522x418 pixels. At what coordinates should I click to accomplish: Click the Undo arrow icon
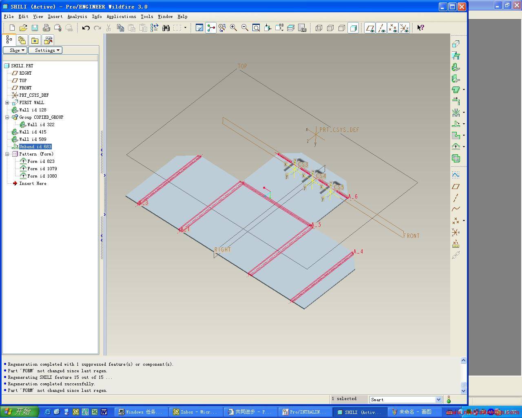coord(86,28)
